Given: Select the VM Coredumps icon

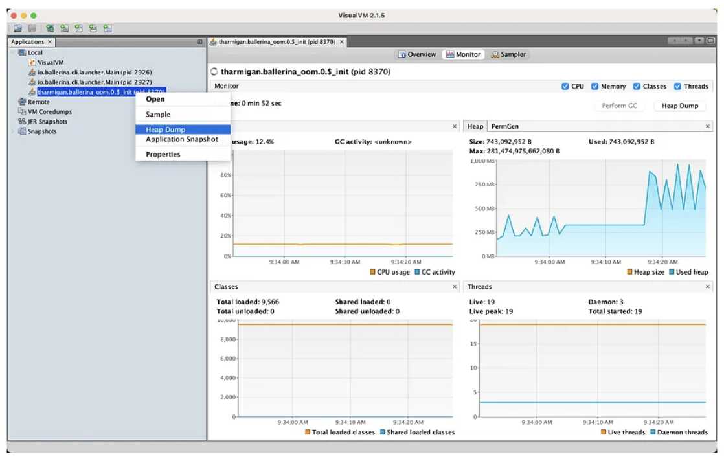Looking at the screenshot, I should coord(22,111).
